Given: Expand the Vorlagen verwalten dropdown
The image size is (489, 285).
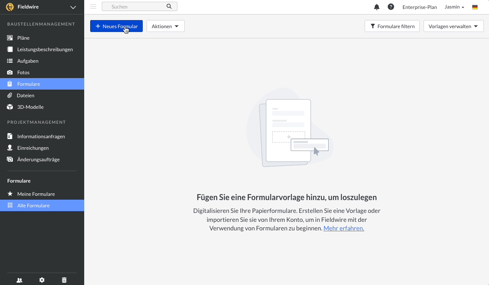Looking at the screenshot, I should tap(453, 26).
